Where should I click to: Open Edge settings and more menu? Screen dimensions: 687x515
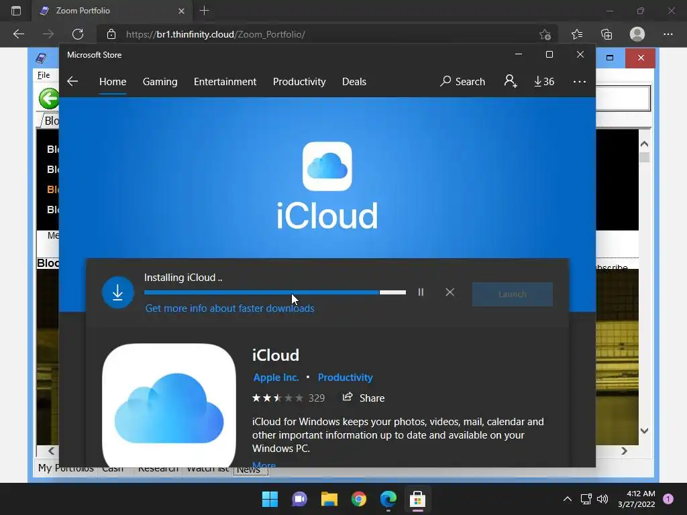coord(668,34)
